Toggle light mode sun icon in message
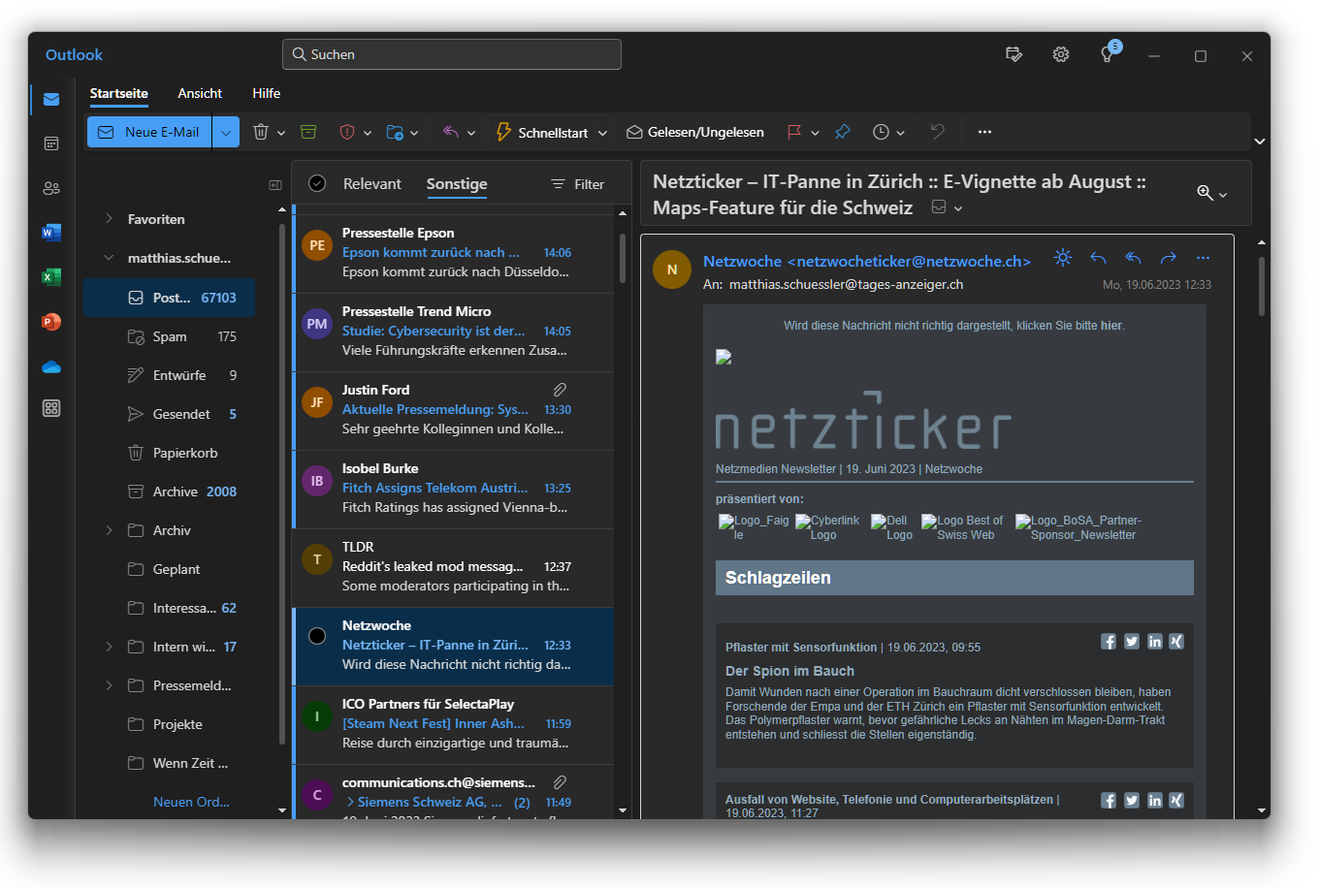Viewport: 1319px width, 888px height. tap(1063, 258)
